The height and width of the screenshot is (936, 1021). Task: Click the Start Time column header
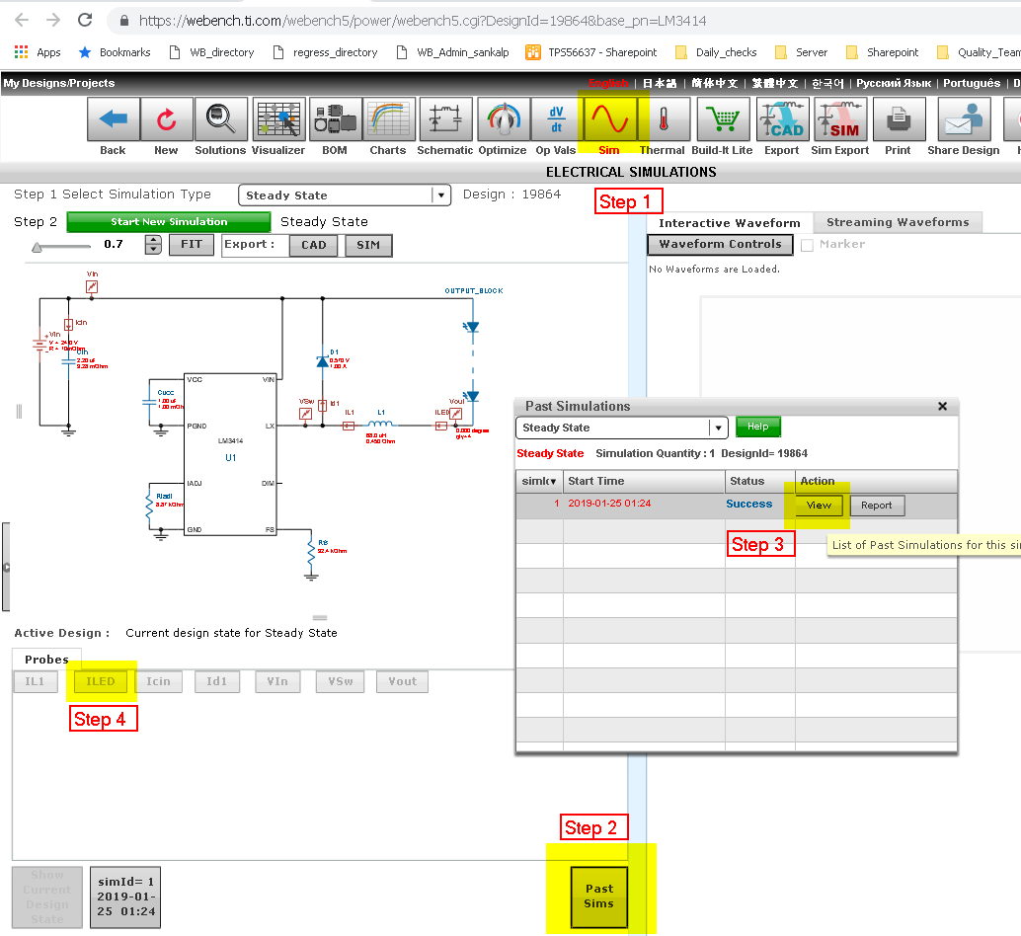pos(644,481)
